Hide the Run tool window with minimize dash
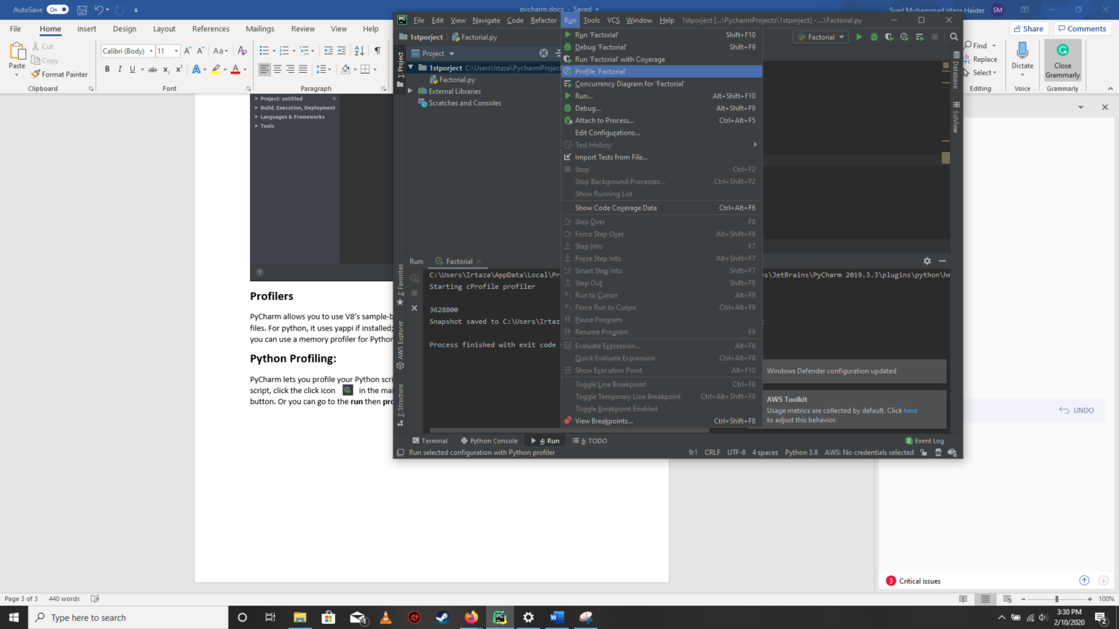The image size is (1119, 629). tap(942, 261)
